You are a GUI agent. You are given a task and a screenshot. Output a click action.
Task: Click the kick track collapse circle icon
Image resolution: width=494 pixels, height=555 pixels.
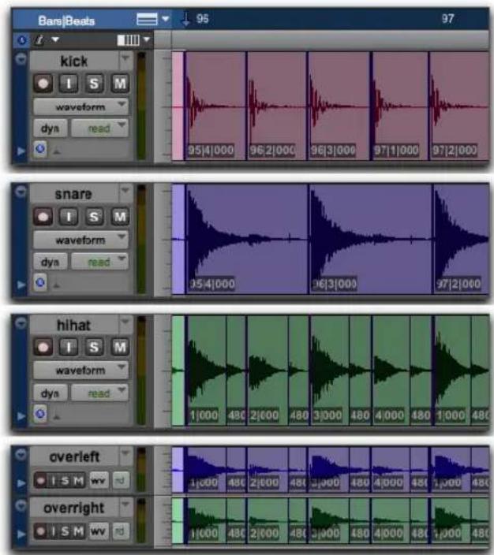tap(21, 58)
